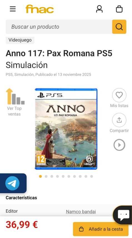Open the live chat bubble icon

pyautogui.click(x=123, y=215)
